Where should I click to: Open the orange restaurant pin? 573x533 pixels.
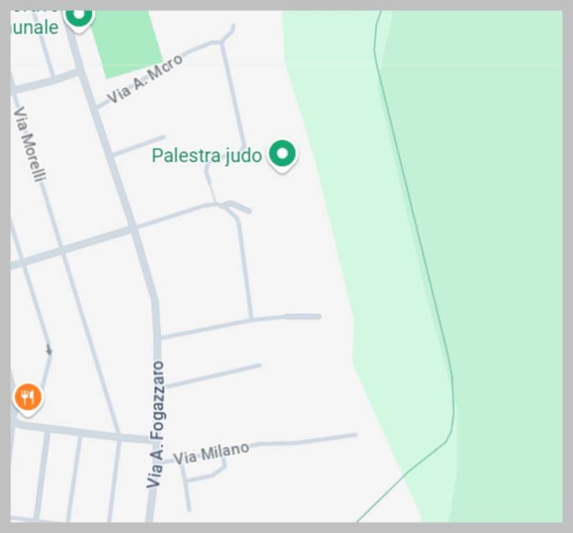28,399
